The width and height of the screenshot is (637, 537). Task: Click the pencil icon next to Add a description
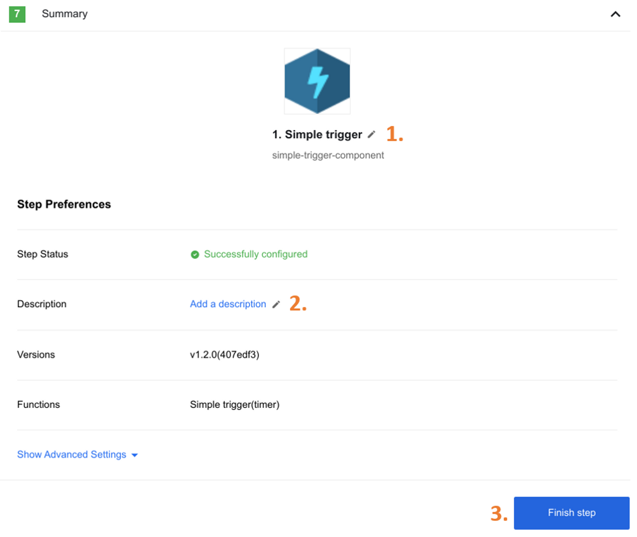point(276,304)
